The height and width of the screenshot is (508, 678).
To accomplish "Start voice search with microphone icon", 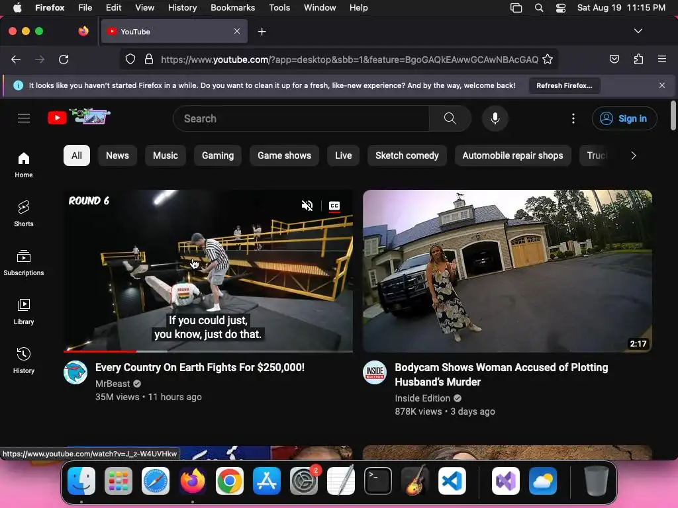I will coord(495,118).
